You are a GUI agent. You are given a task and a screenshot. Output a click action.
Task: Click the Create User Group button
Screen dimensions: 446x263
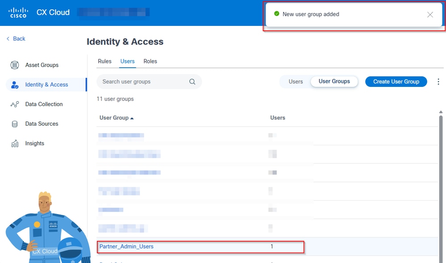click(x=396, y=82)
